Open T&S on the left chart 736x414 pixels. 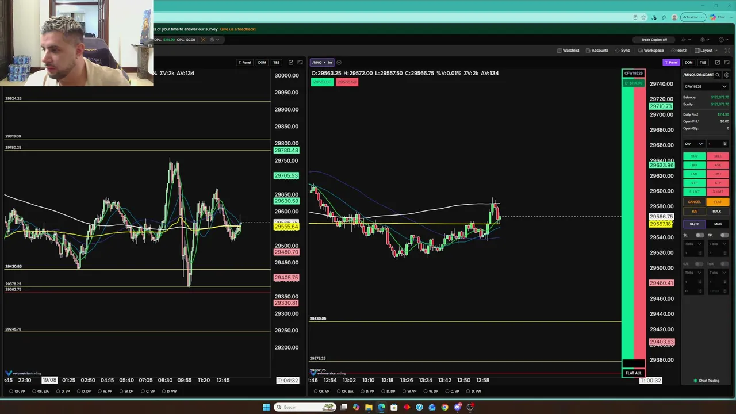(276, 62)
